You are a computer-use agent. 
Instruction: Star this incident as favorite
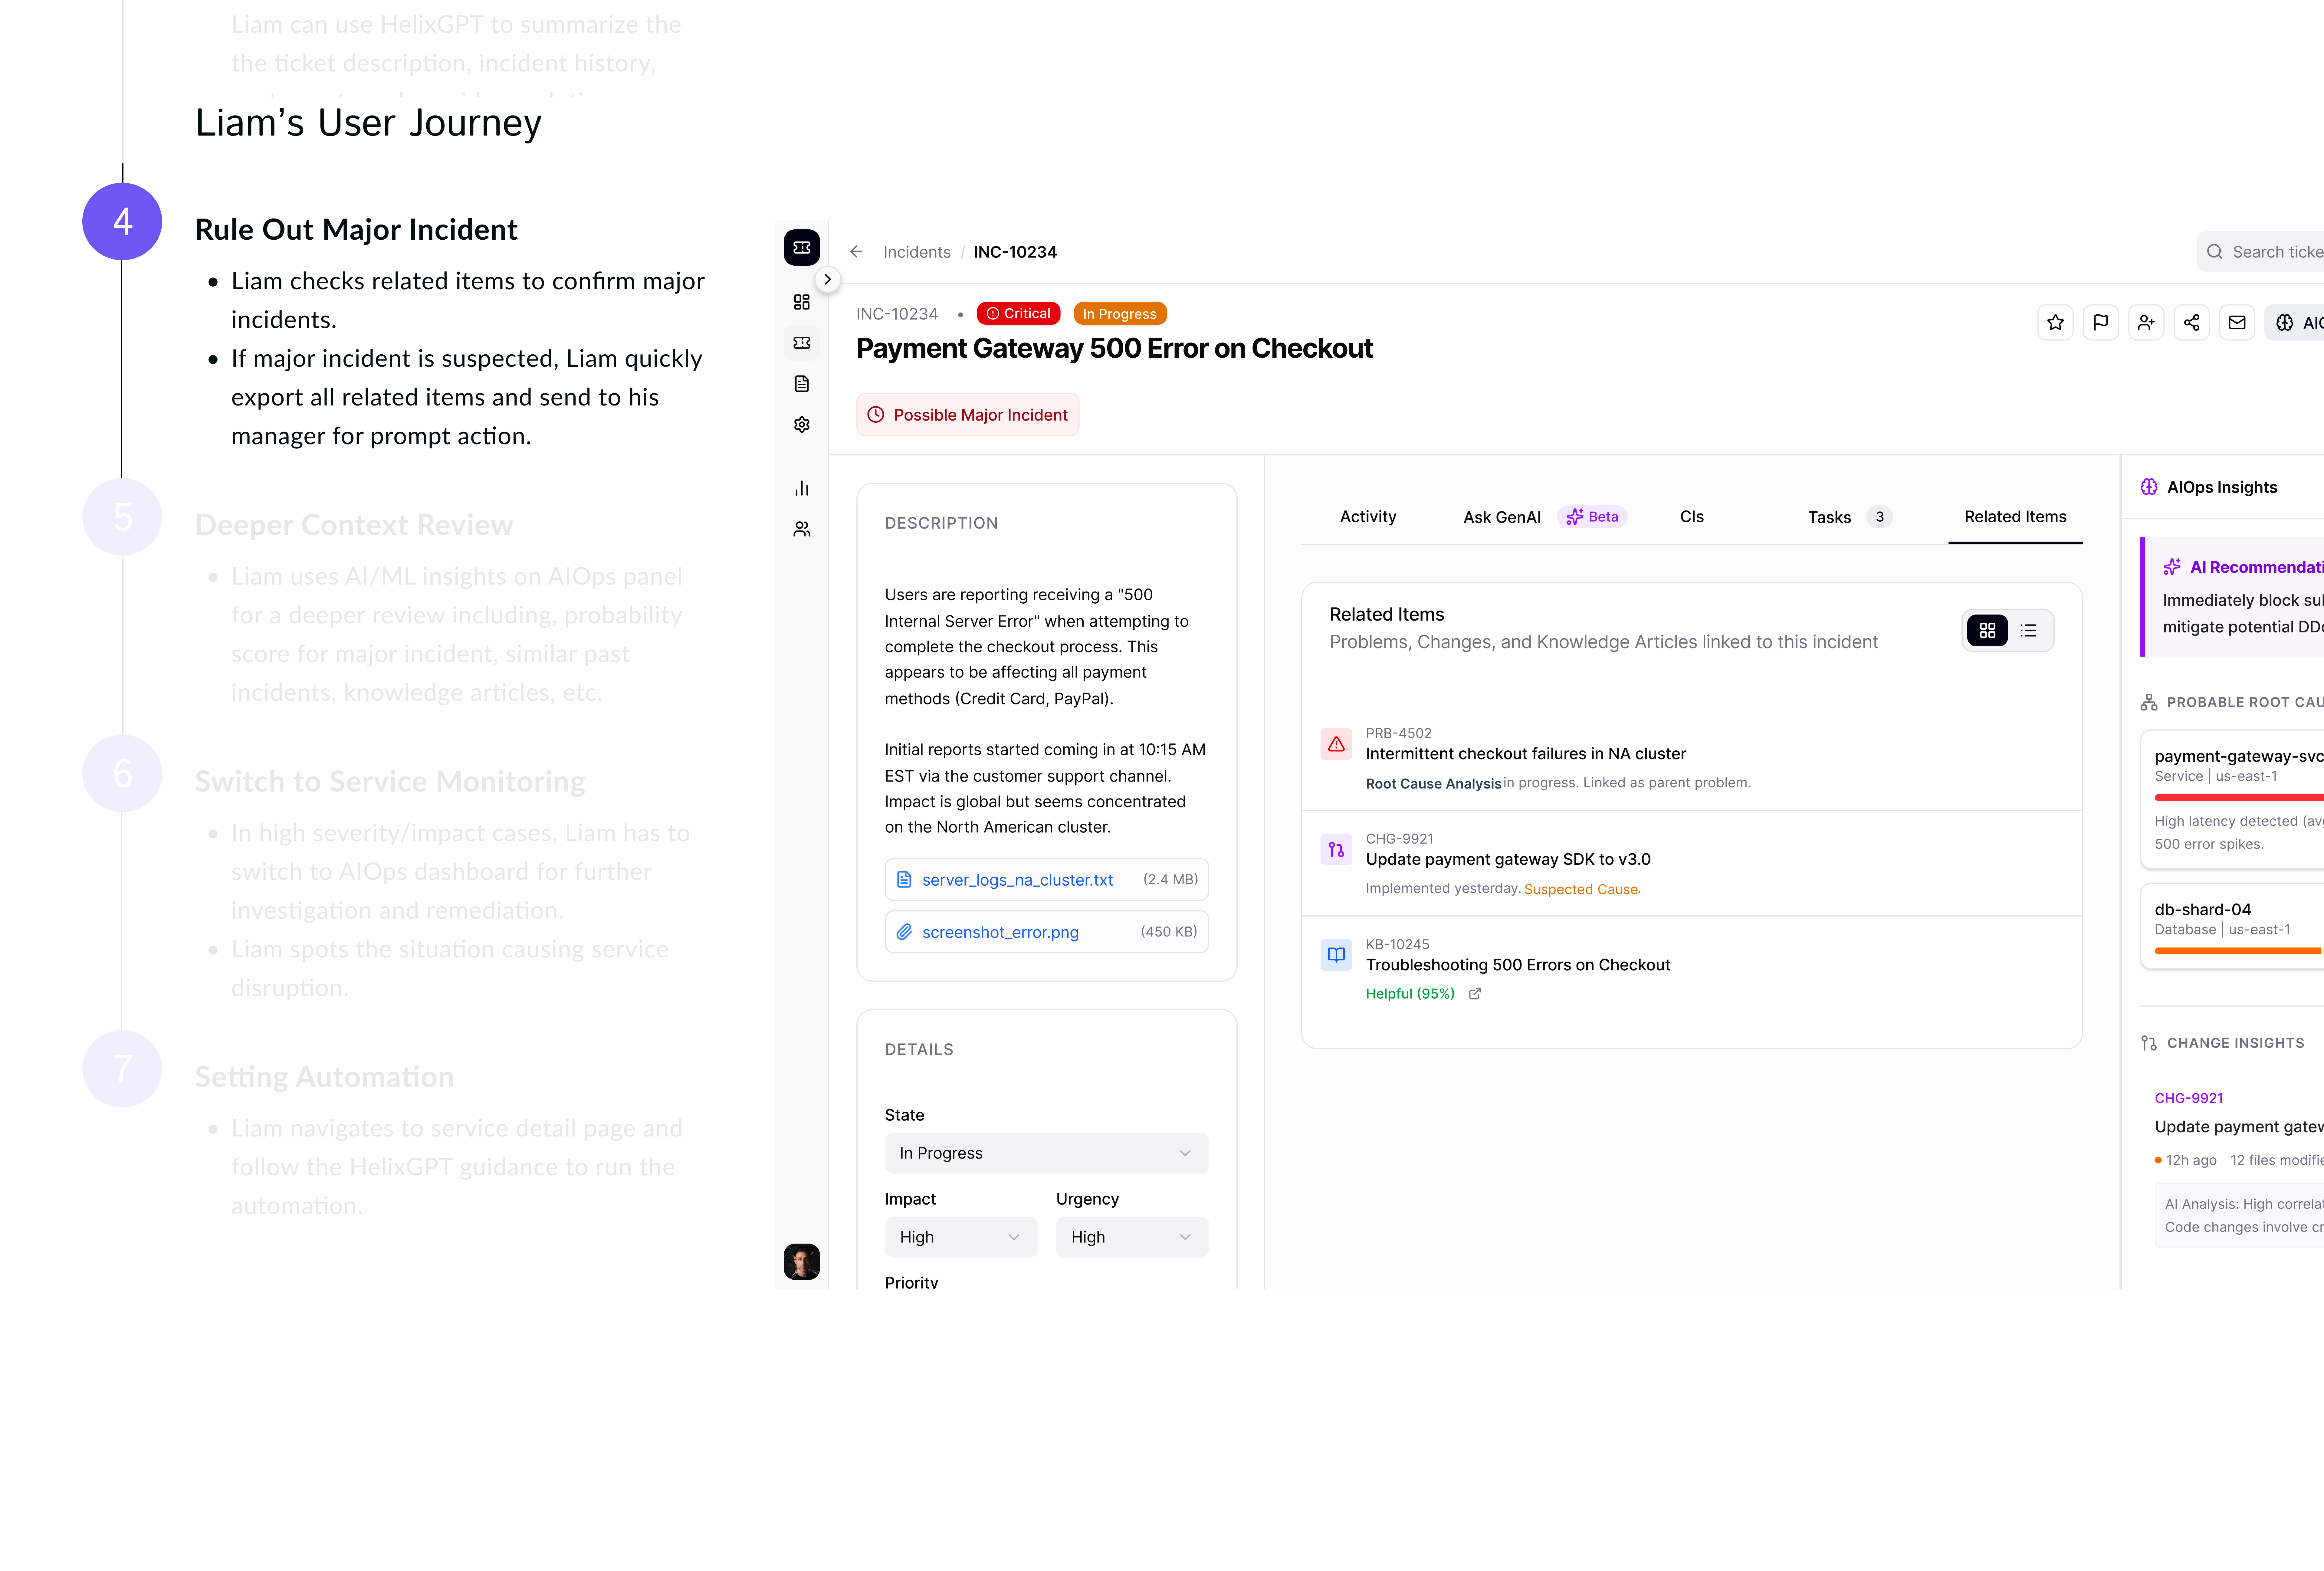(2055, 322)
